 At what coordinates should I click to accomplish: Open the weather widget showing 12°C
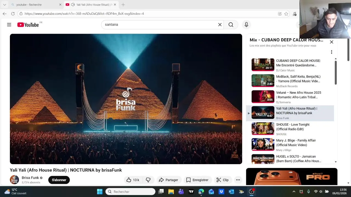16,192
